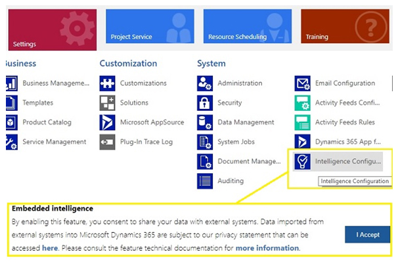Open the Project Service tile
The width and height of the screenshot is (398, 265).
click(150, 26)
